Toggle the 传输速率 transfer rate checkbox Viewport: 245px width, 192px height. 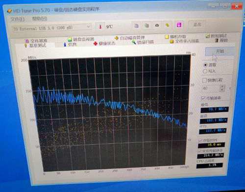click(203, 98)
